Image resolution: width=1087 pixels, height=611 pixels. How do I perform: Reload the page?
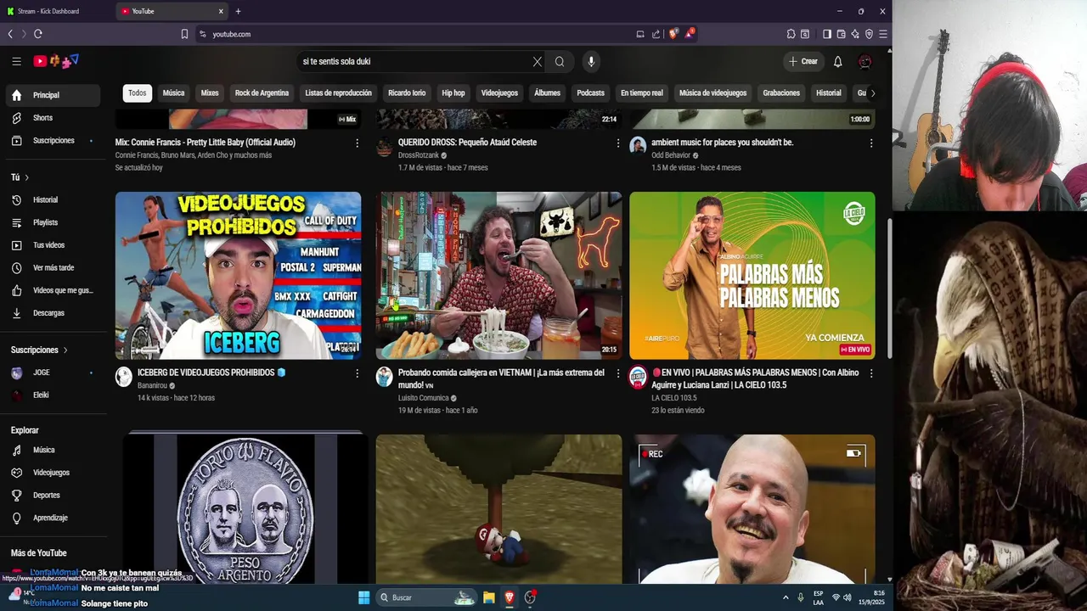(38, 34)
